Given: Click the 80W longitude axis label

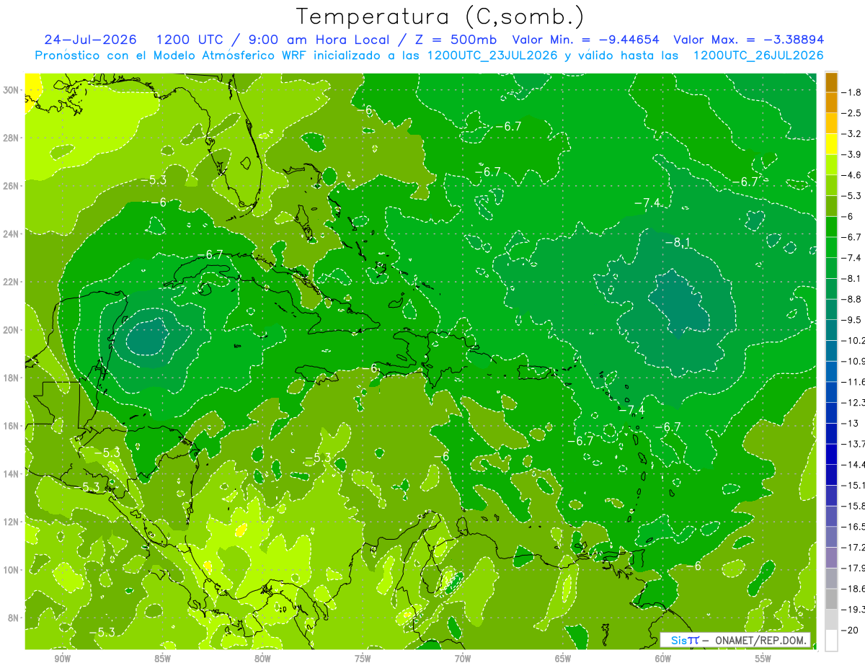Looking at the screenshot, I should pyautogui.click(x=262, y=659).
